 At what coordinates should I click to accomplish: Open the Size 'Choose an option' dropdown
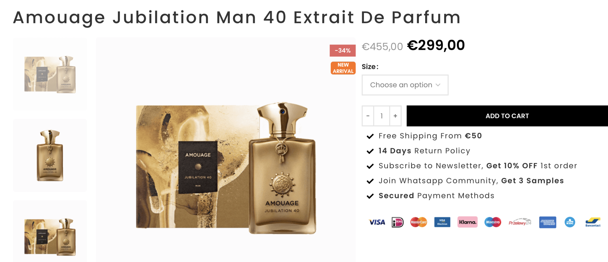click(x=405, y=85)
